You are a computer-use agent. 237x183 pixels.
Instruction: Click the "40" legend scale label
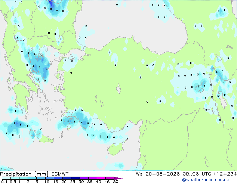99,182
